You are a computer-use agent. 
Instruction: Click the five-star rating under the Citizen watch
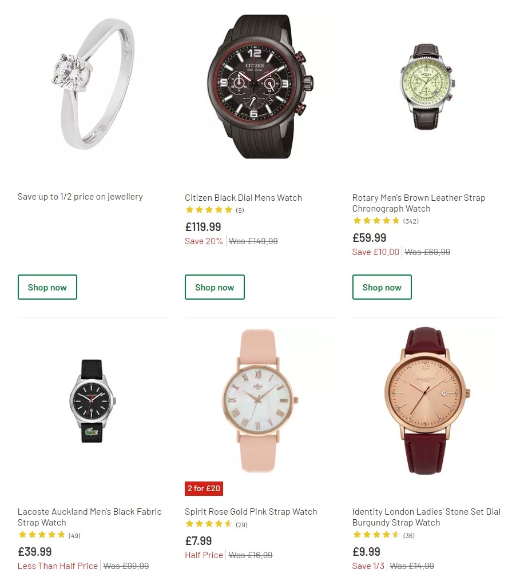click(x=209, y=210)
